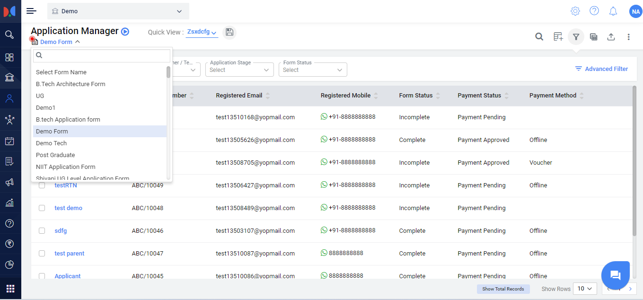Open the megaphone campaigns icon in sidebar
643x300 pixels.
[x=9, y=182]
